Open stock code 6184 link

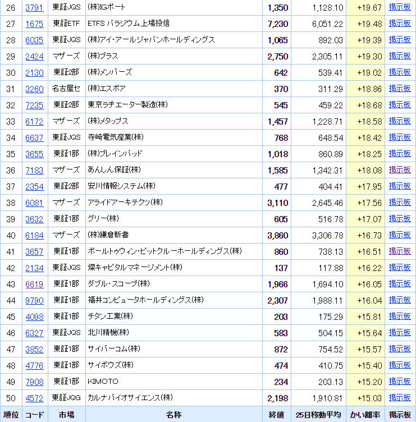tap(34, 236)
